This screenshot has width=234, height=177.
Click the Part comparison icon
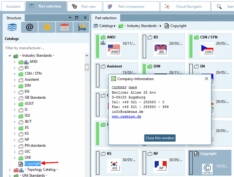click(x=110, y=7)
